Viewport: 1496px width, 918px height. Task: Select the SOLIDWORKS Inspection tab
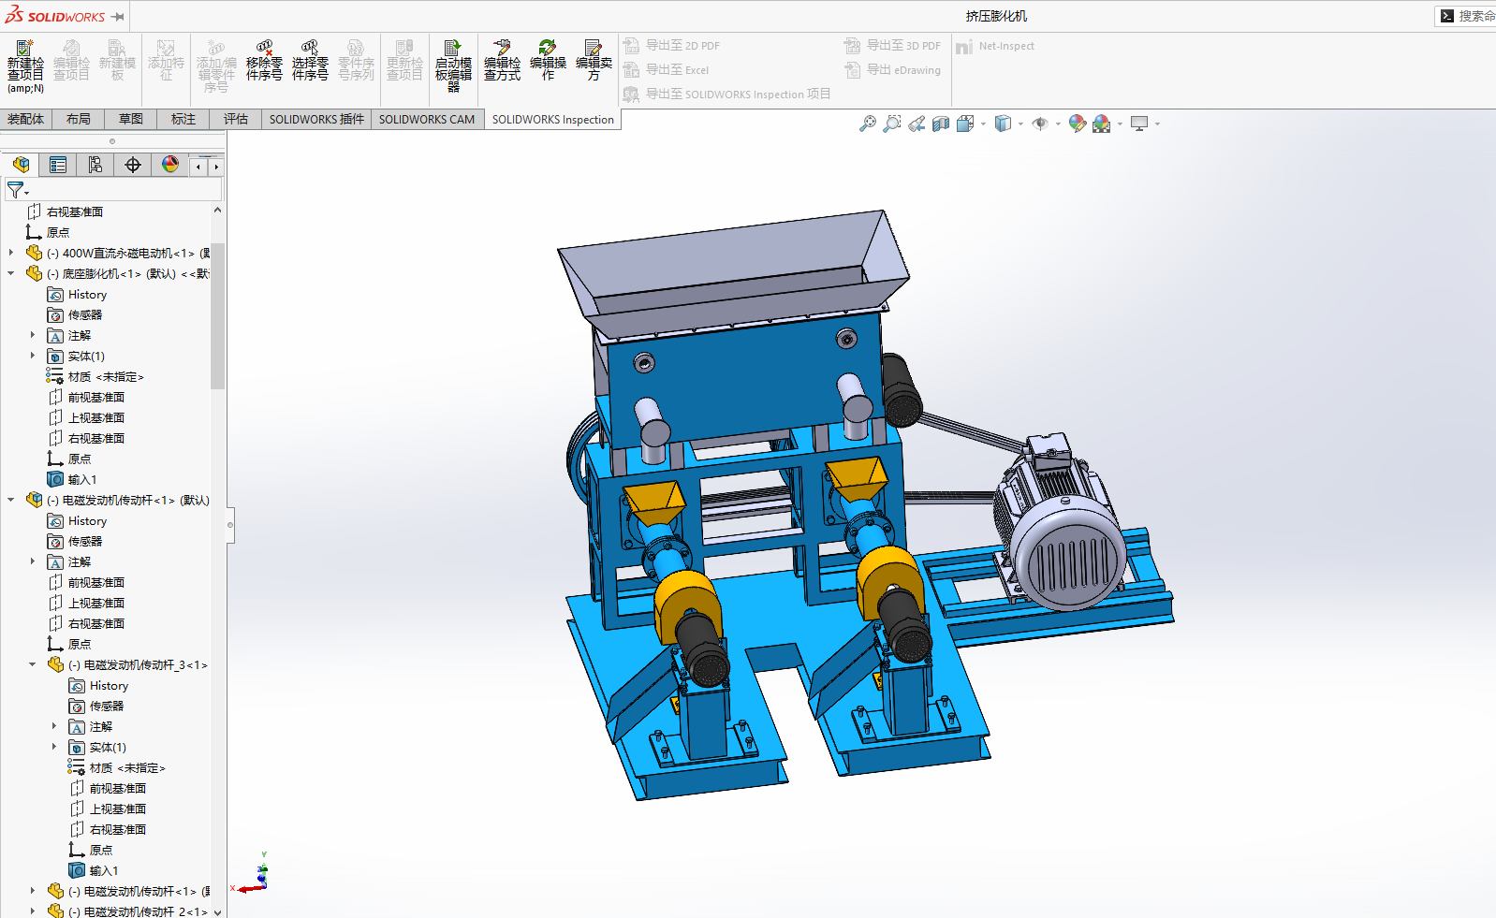click(553, 119)
